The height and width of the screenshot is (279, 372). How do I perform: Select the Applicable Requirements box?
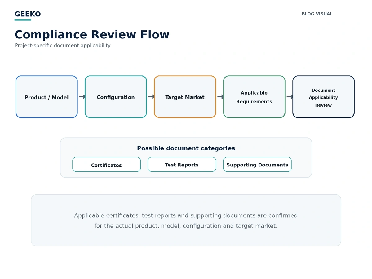coord(254,97)
